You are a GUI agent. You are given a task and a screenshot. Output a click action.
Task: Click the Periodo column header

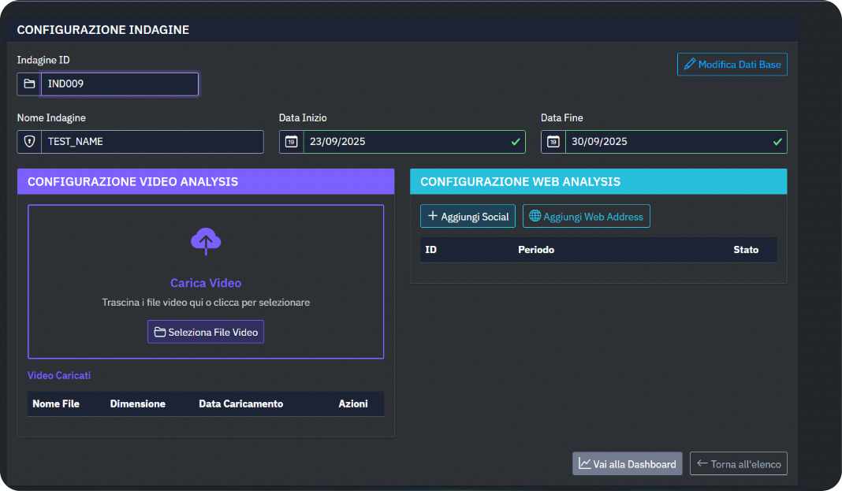pyautogui.click(x=536, y=250)
